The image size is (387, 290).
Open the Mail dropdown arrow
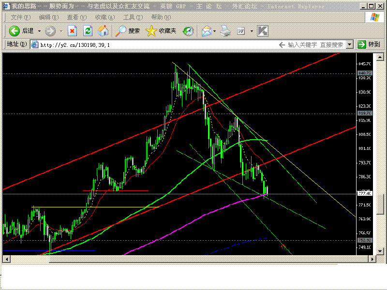click(214, 31)
